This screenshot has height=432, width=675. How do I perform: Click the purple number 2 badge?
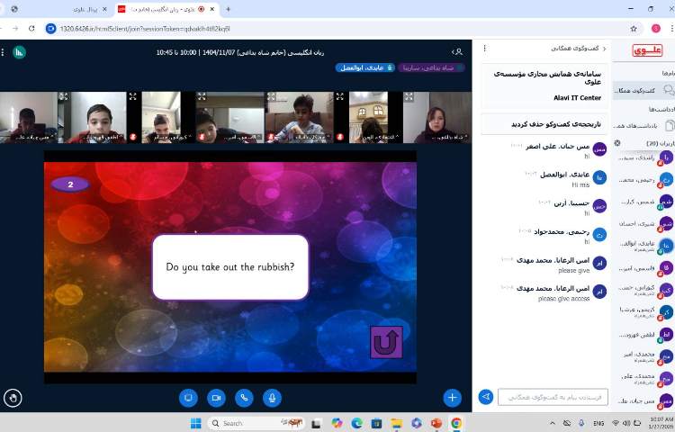pos(70,184)
